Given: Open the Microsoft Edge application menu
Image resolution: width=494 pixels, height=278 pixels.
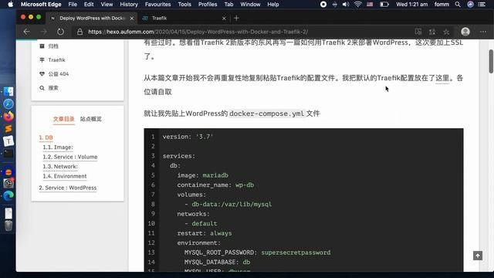Looking at the screenshot, I should point(41,5).
